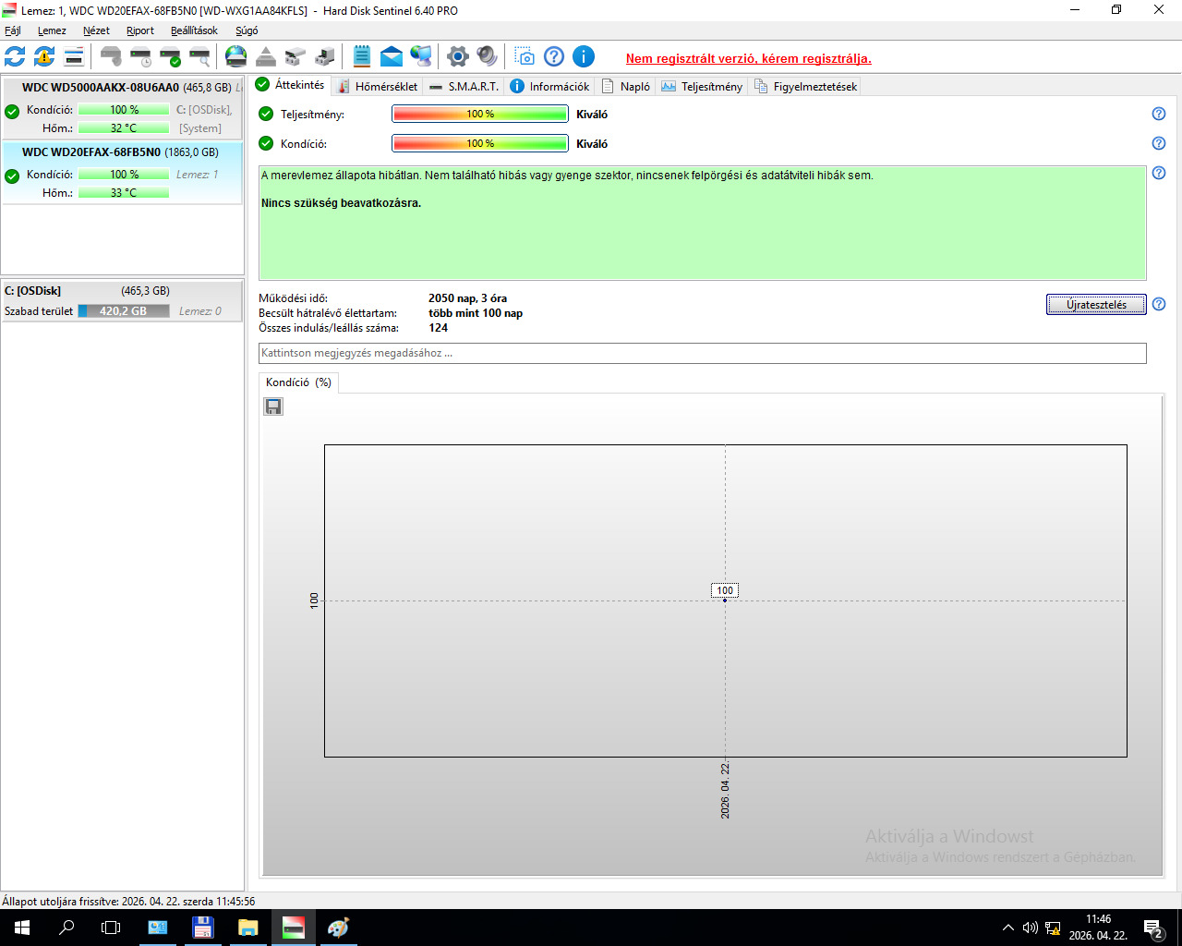Open the Lemez menu
Viewport: 1182px width, 946px height.
tap(52, 30)
